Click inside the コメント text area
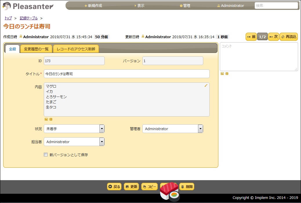 click(259, 57)
